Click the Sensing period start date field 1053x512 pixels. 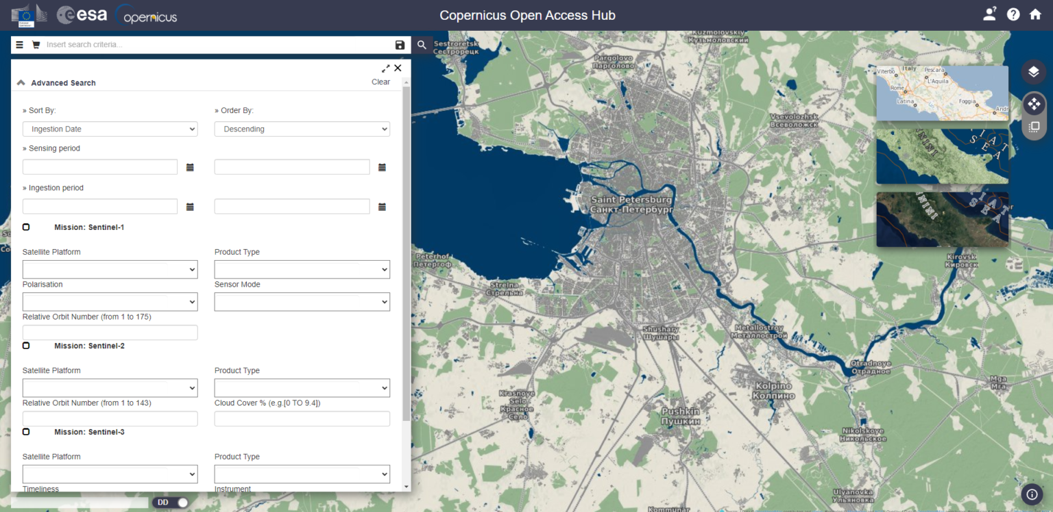pos(100,167)
